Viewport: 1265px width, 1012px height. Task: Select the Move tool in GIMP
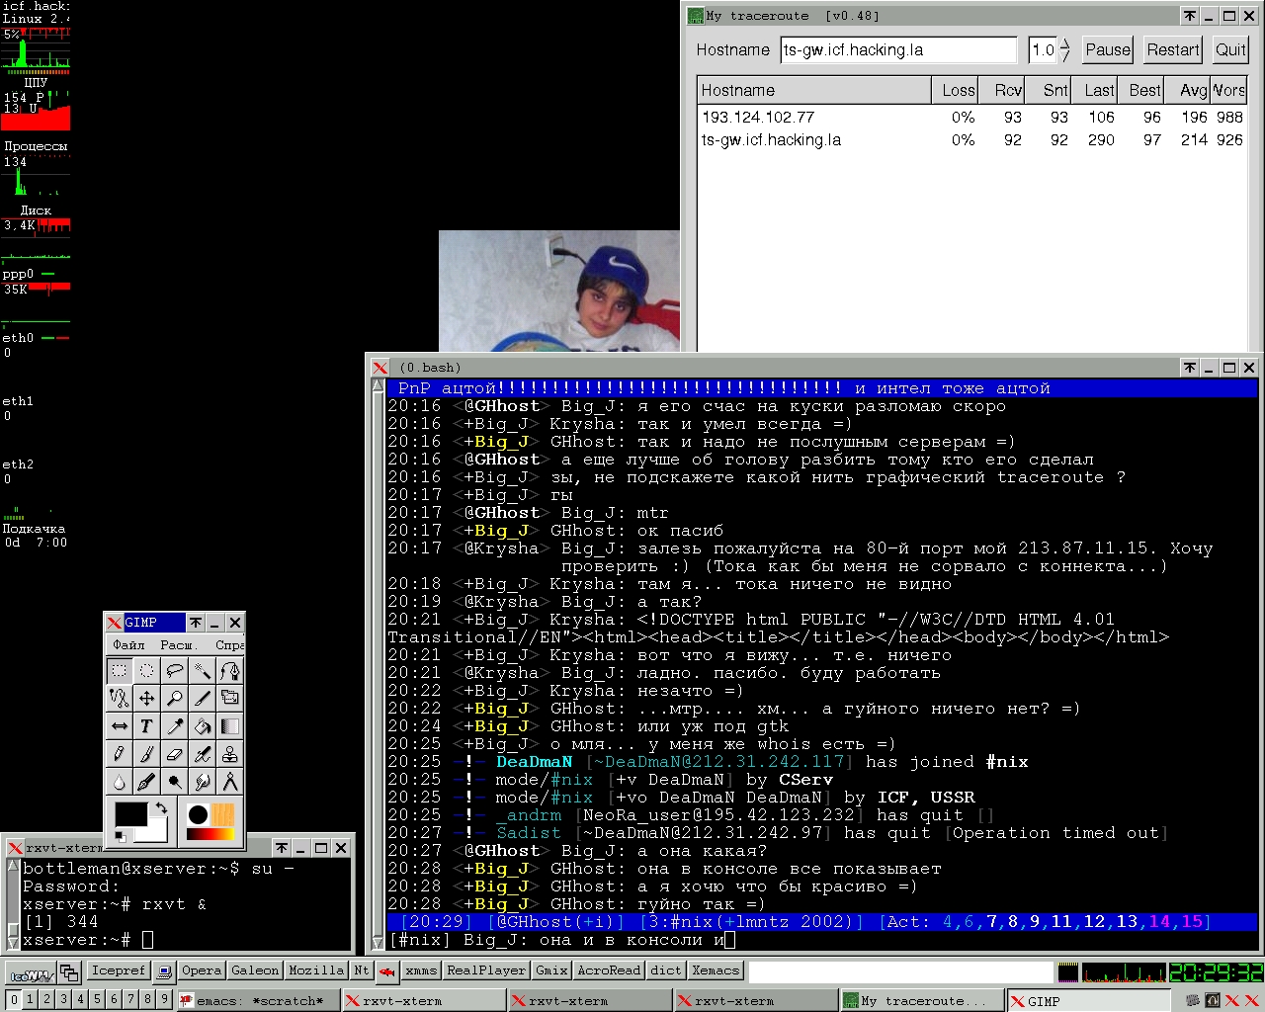[146, 699]
